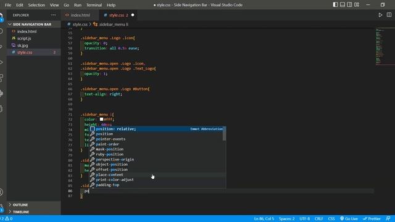Click the #fff white color swatch
The height and width of the screenshot is (222, 395).
pyautogui.click(x=101, y=119)
